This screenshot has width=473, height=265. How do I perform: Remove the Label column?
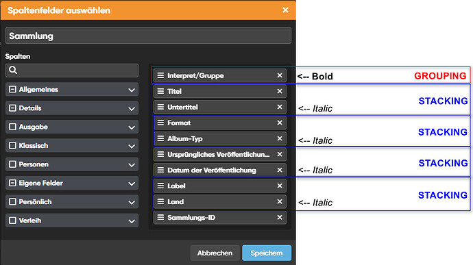280,186
